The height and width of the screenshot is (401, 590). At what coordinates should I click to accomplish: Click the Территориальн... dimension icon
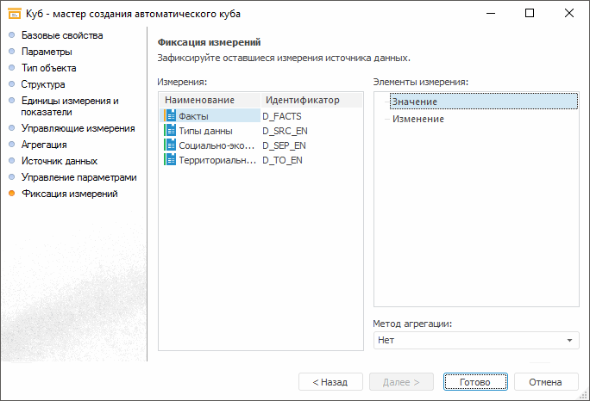[170, 160]
